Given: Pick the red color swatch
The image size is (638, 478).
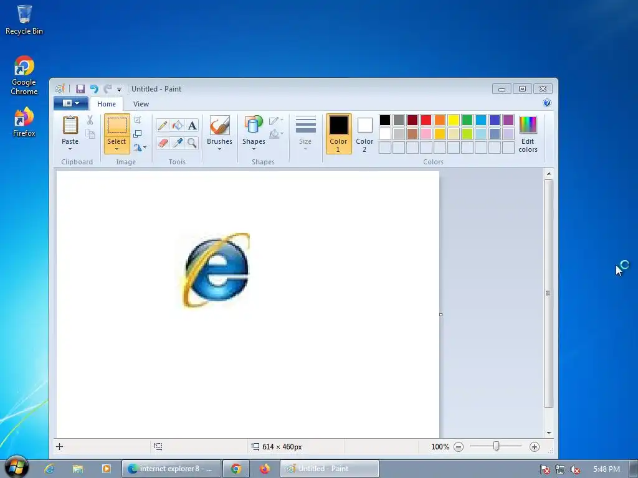Looking at the screenshot, I should tap(426, 120).
